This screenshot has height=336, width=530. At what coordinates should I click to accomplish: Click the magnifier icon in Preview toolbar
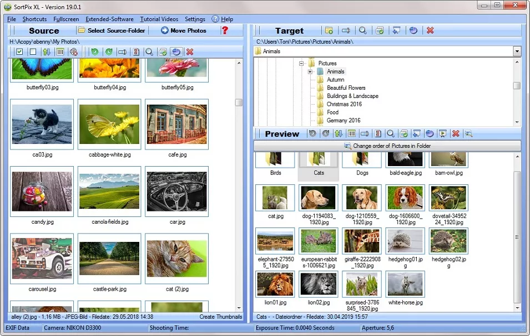(391, 133)
